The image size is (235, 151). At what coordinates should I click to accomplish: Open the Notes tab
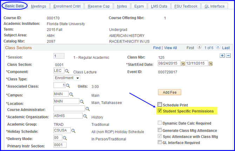(x=122, y=6)
